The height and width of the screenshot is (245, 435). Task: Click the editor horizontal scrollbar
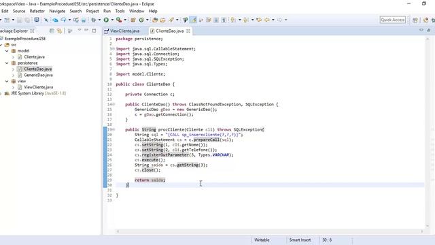click(x=269, y=231)
